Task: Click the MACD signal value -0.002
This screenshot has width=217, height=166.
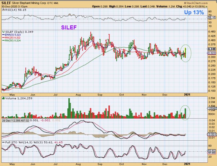Action: pos(45,121)
